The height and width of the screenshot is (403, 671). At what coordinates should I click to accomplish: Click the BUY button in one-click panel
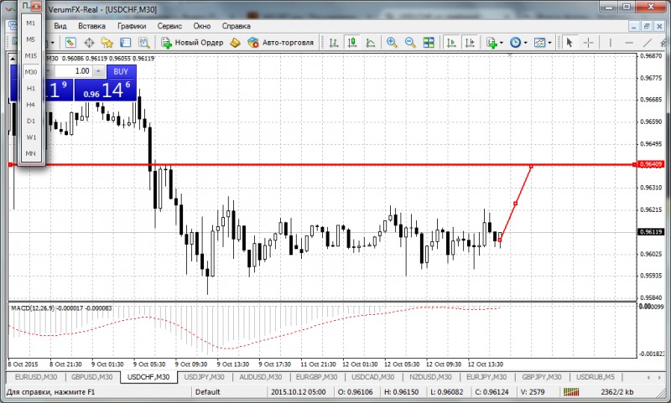click(121, 71)
